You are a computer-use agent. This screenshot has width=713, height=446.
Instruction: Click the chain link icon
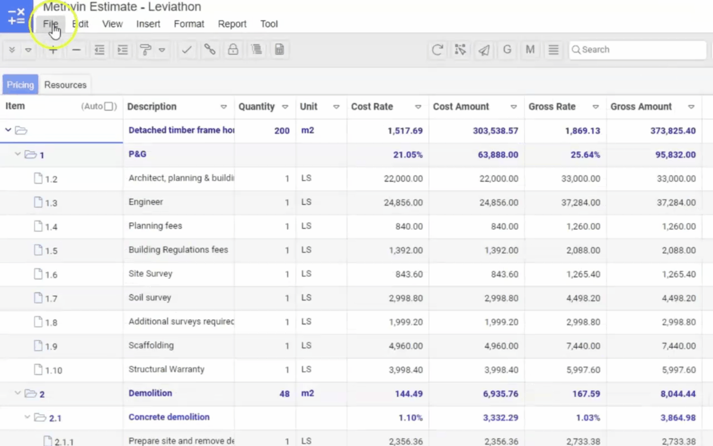point(210,50)
